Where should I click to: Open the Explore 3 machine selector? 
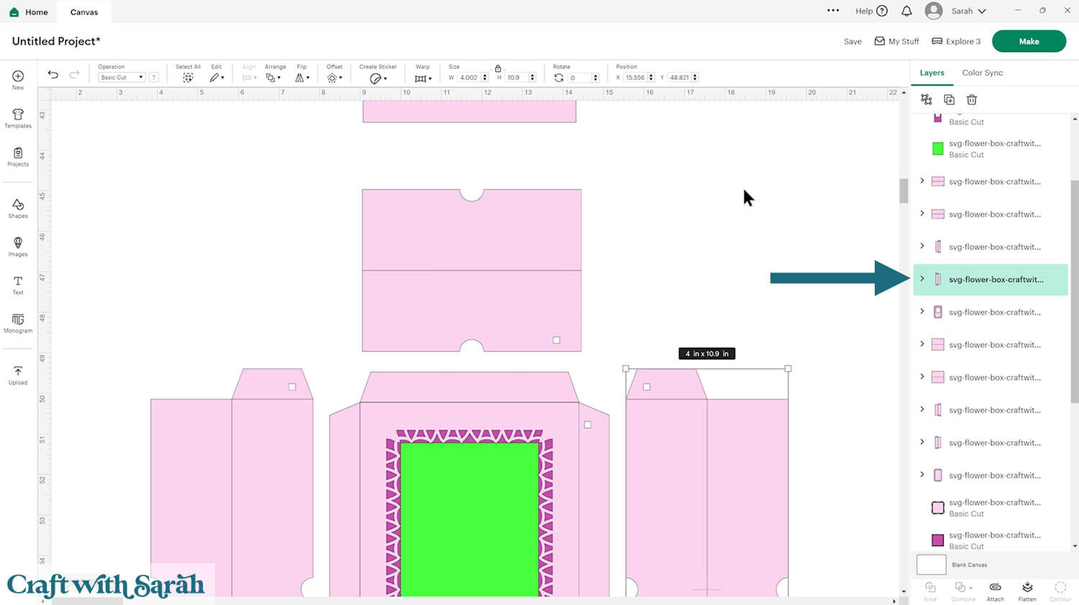pyautogui.click(x=956, y=42)
